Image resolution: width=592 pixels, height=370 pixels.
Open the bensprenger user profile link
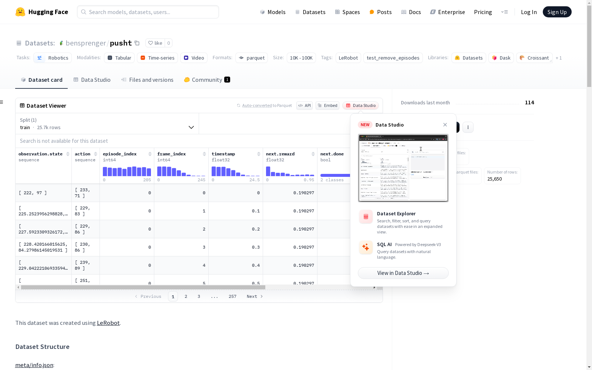click(x=86, y=43)
